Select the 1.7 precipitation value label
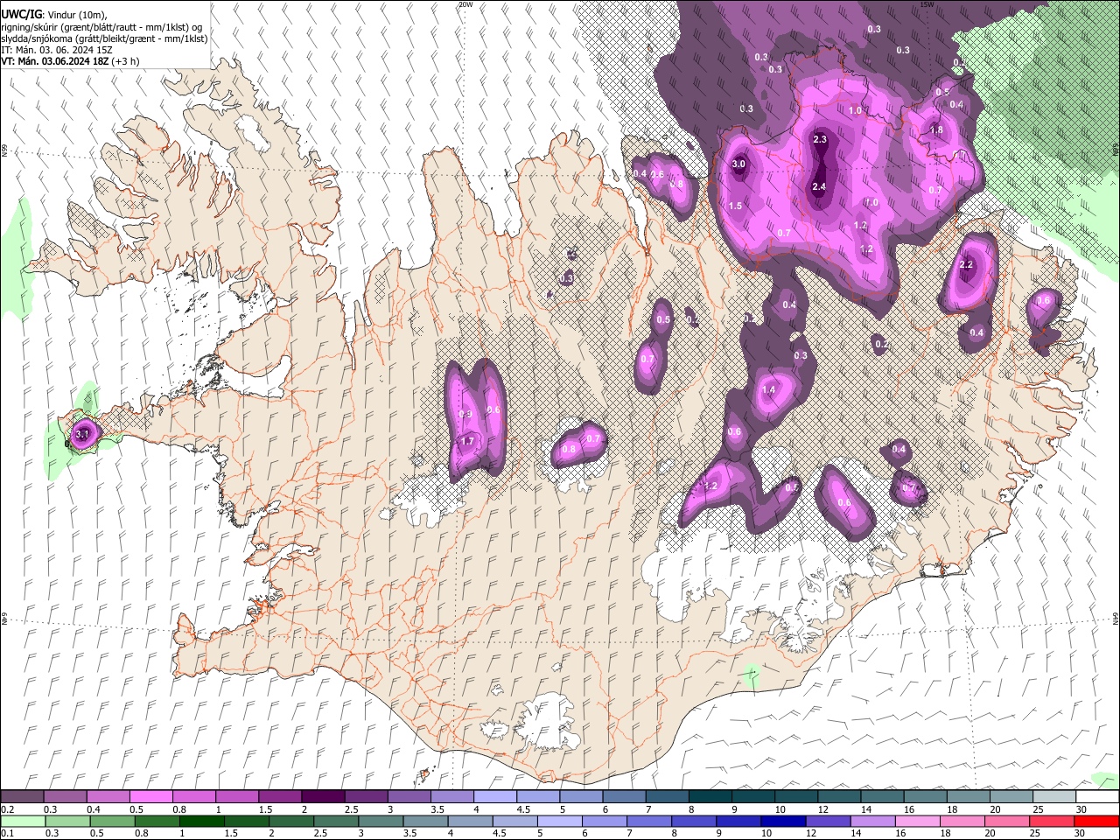Screen dimensions: 1120x840 pos(467,442)
